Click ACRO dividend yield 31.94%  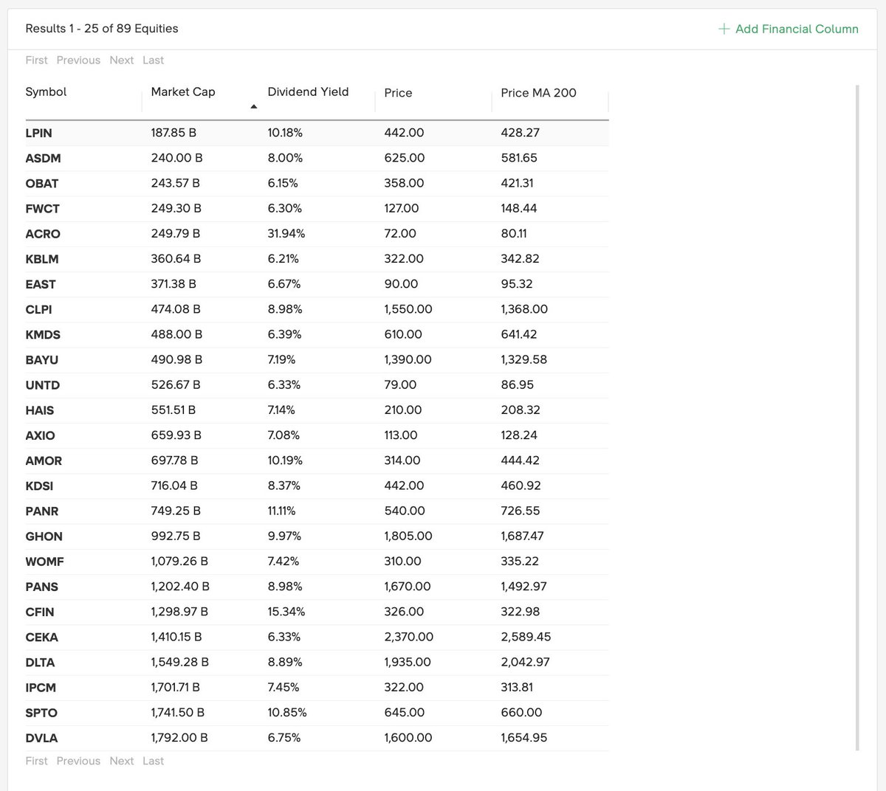click(x=286, y=233)
